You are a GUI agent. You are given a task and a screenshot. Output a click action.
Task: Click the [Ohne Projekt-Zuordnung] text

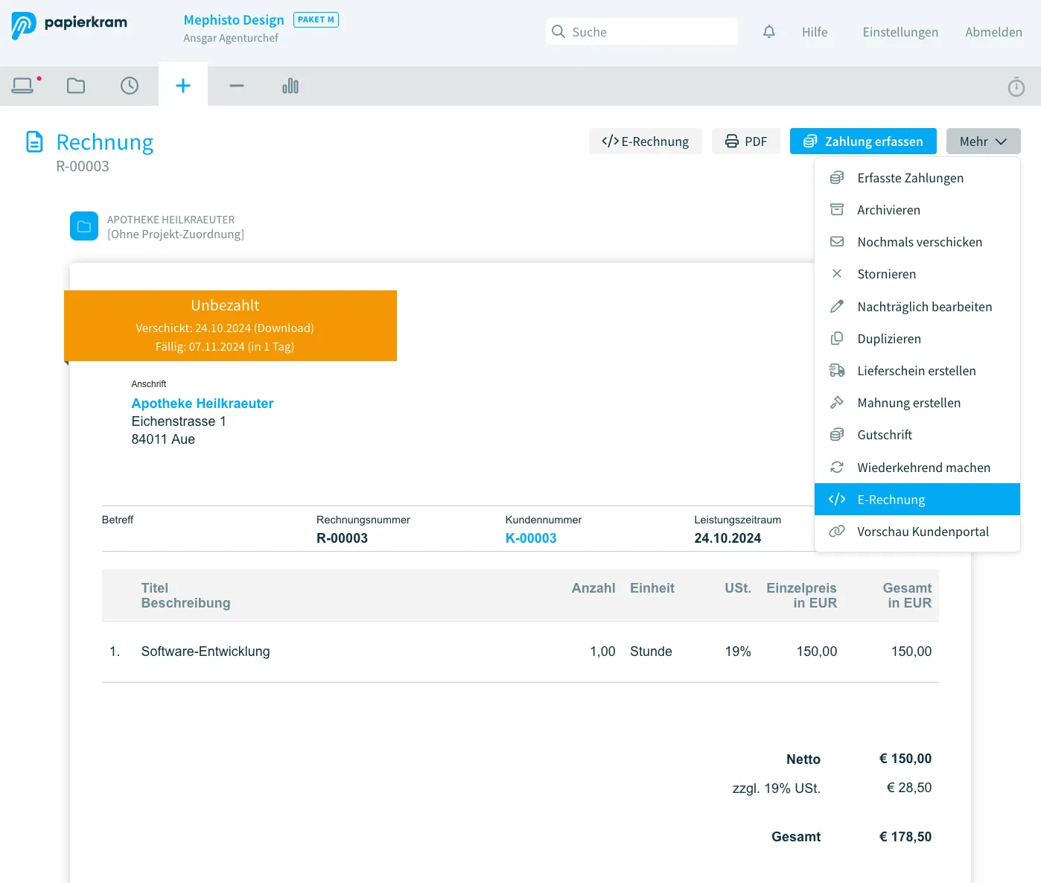(x=176, y=235)
